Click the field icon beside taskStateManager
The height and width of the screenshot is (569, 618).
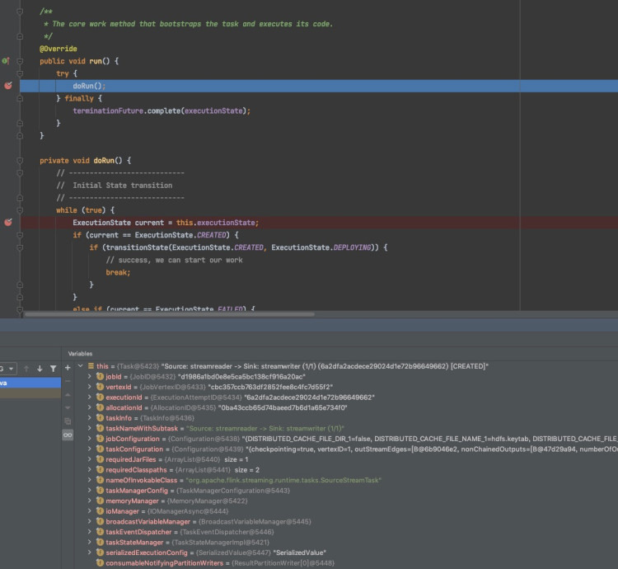(x=100, y=542)
